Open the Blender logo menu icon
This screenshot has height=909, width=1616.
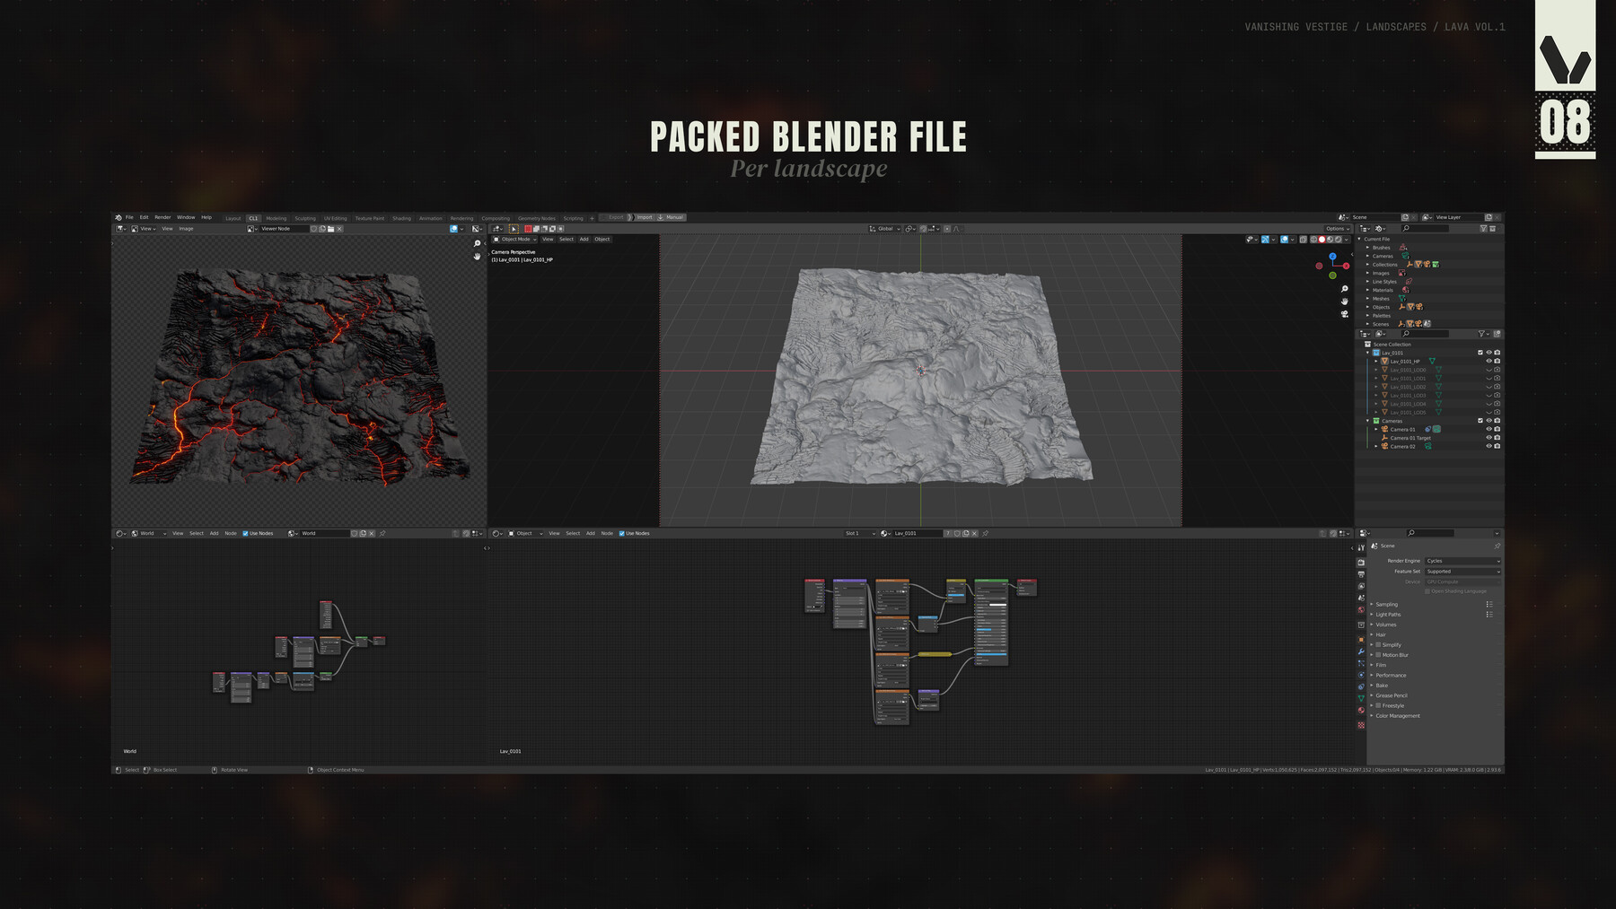(118, 217)
